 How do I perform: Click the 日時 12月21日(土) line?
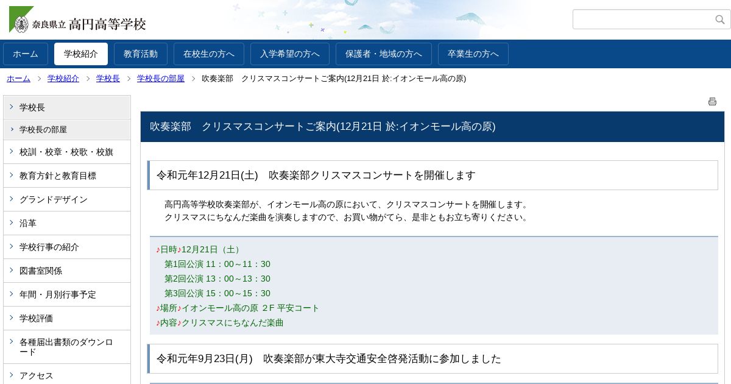point(199,250)
